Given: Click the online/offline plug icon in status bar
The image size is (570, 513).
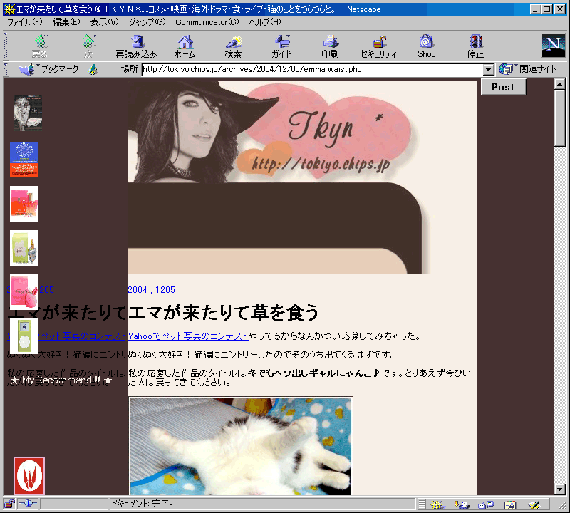Looking at the screenshot, I should [x=28, y=504].
